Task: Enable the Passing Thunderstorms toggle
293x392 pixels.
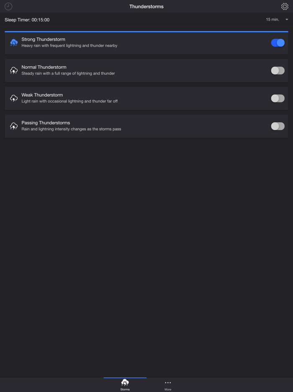Action: pyautogui.click(x=278, y=126)
